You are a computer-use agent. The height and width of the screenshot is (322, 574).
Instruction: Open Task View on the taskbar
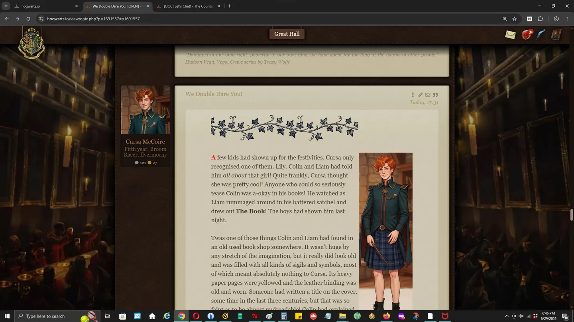coord(107,316)
